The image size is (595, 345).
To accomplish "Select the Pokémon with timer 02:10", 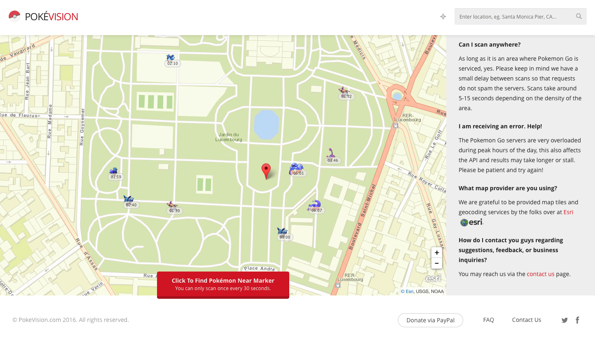I will 170,57.
